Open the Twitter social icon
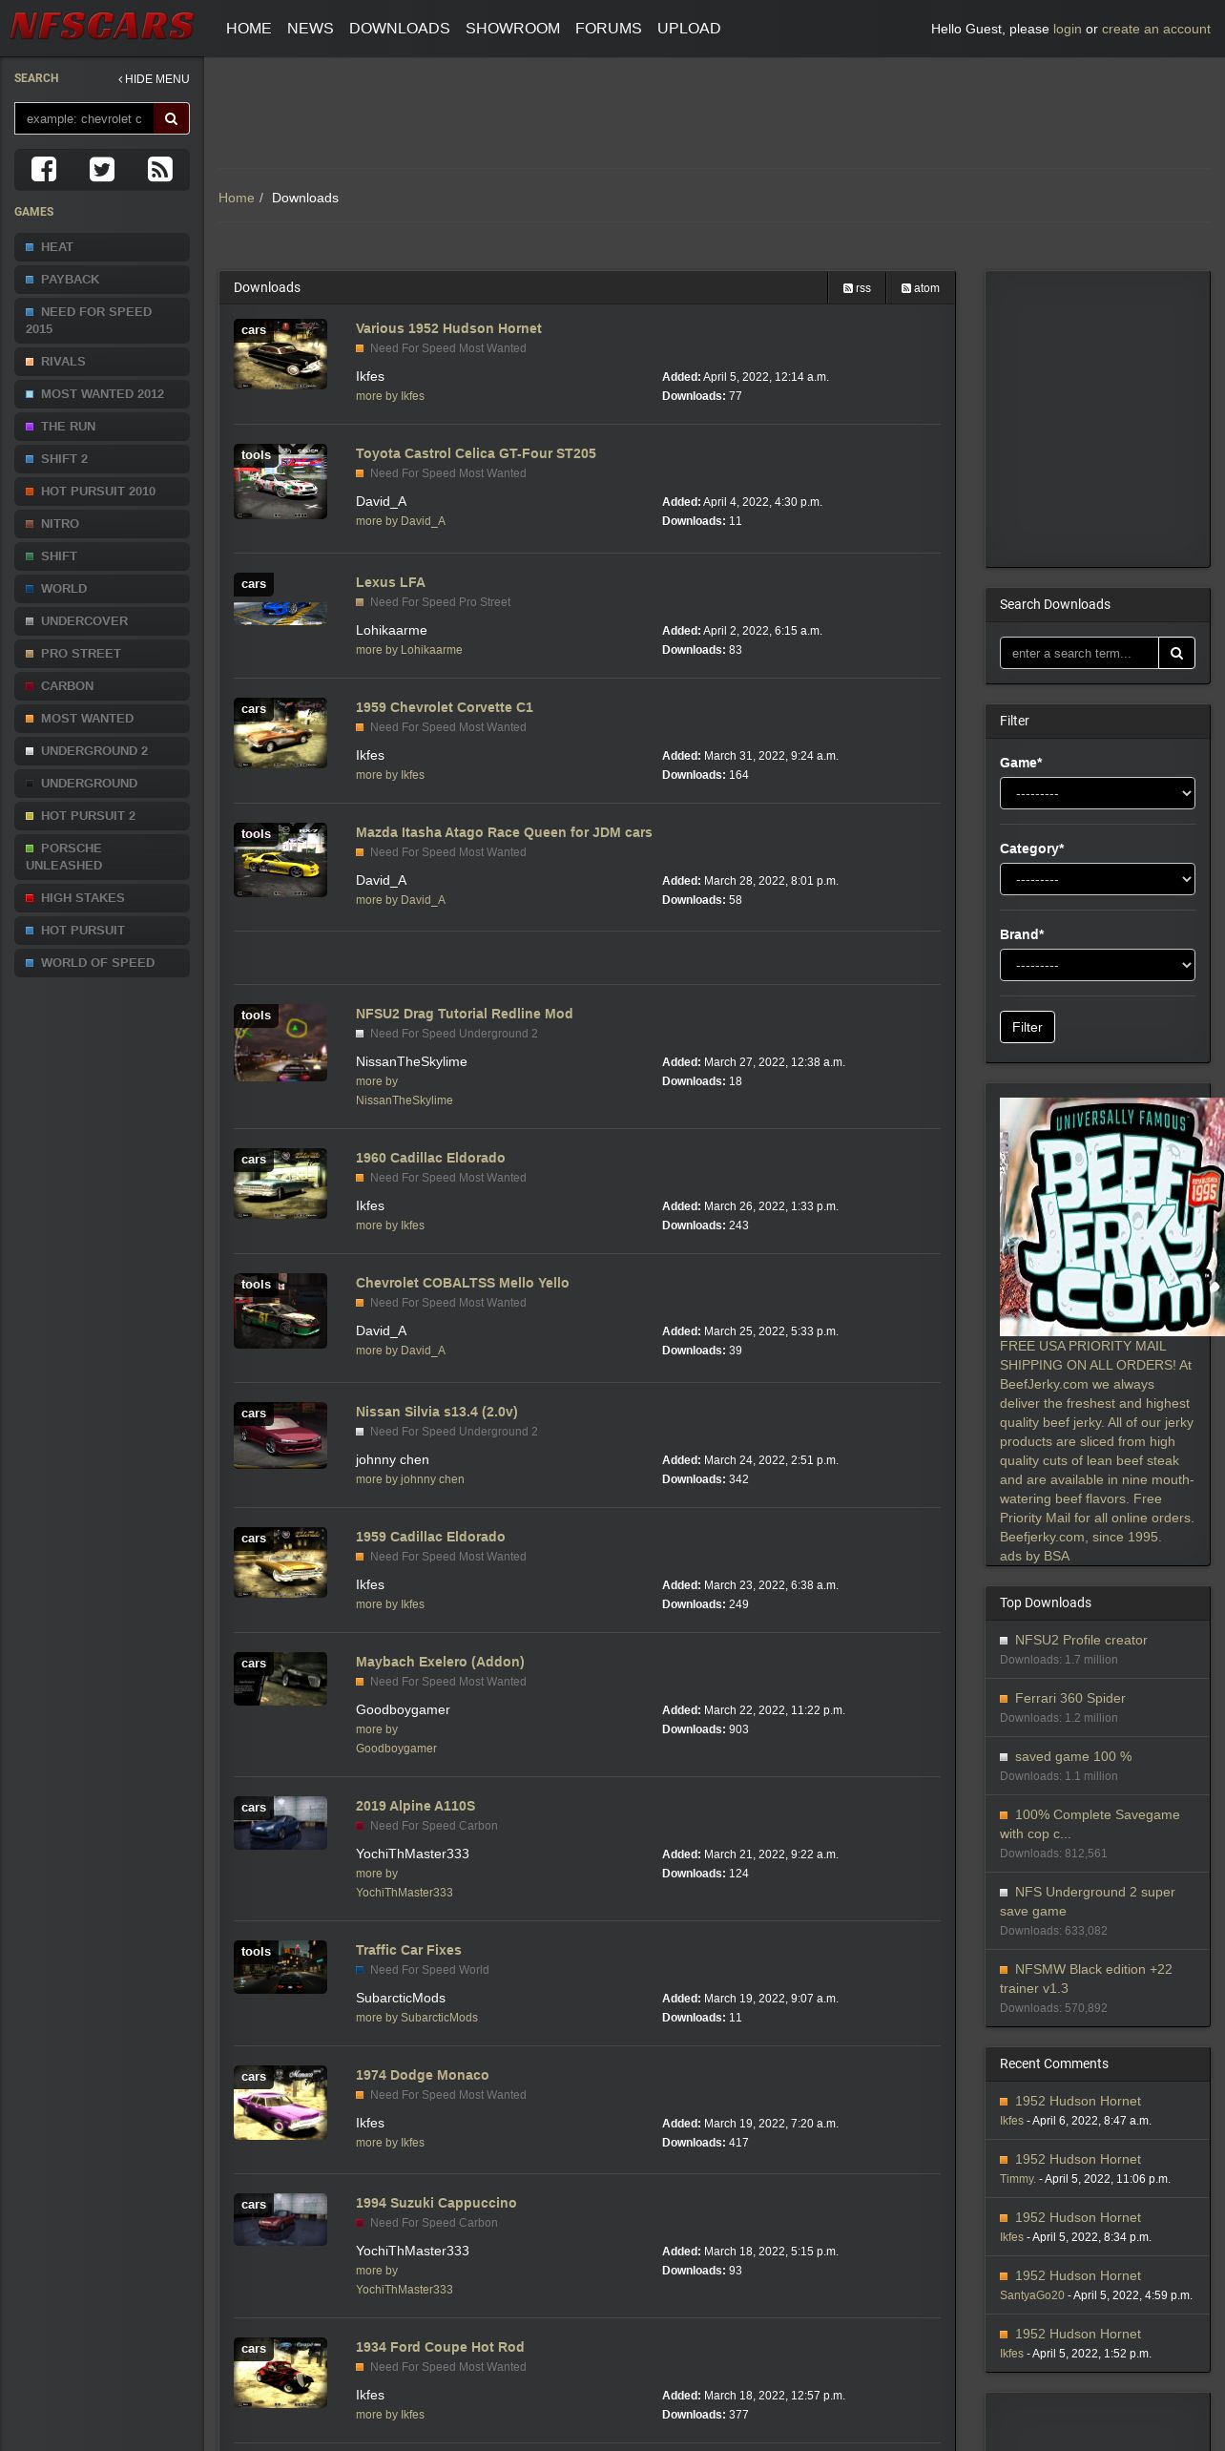The image size is (1225, 2451). click(x=102, y=169)
